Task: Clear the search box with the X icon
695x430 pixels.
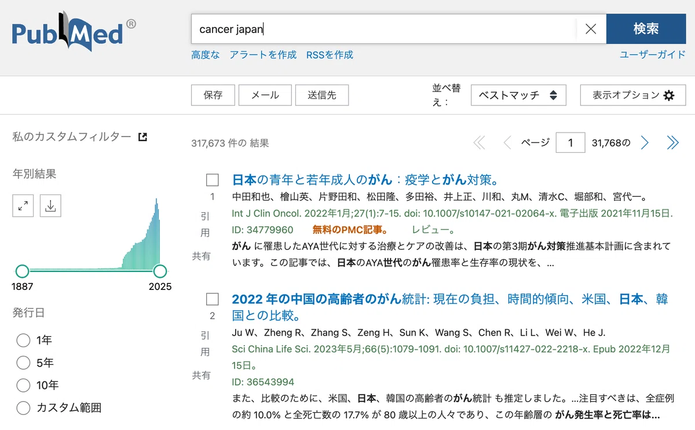Action: pos(591,29)
